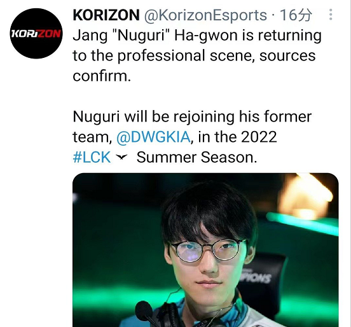Open the KORIZON profile avatar

[36, 33]
